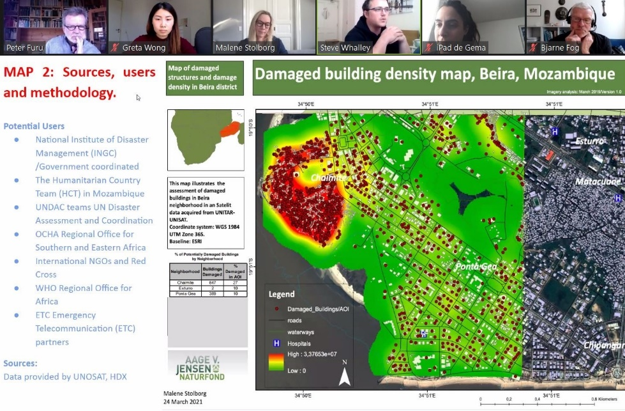This screenshot has height=411, width=625.
Task: Click the hospital marker near Esturro
Action: coord(555,131)
